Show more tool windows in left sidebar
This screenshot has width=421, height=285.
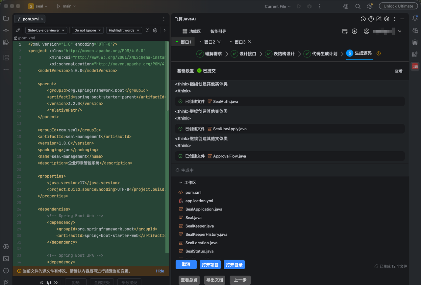pos(6,70)
